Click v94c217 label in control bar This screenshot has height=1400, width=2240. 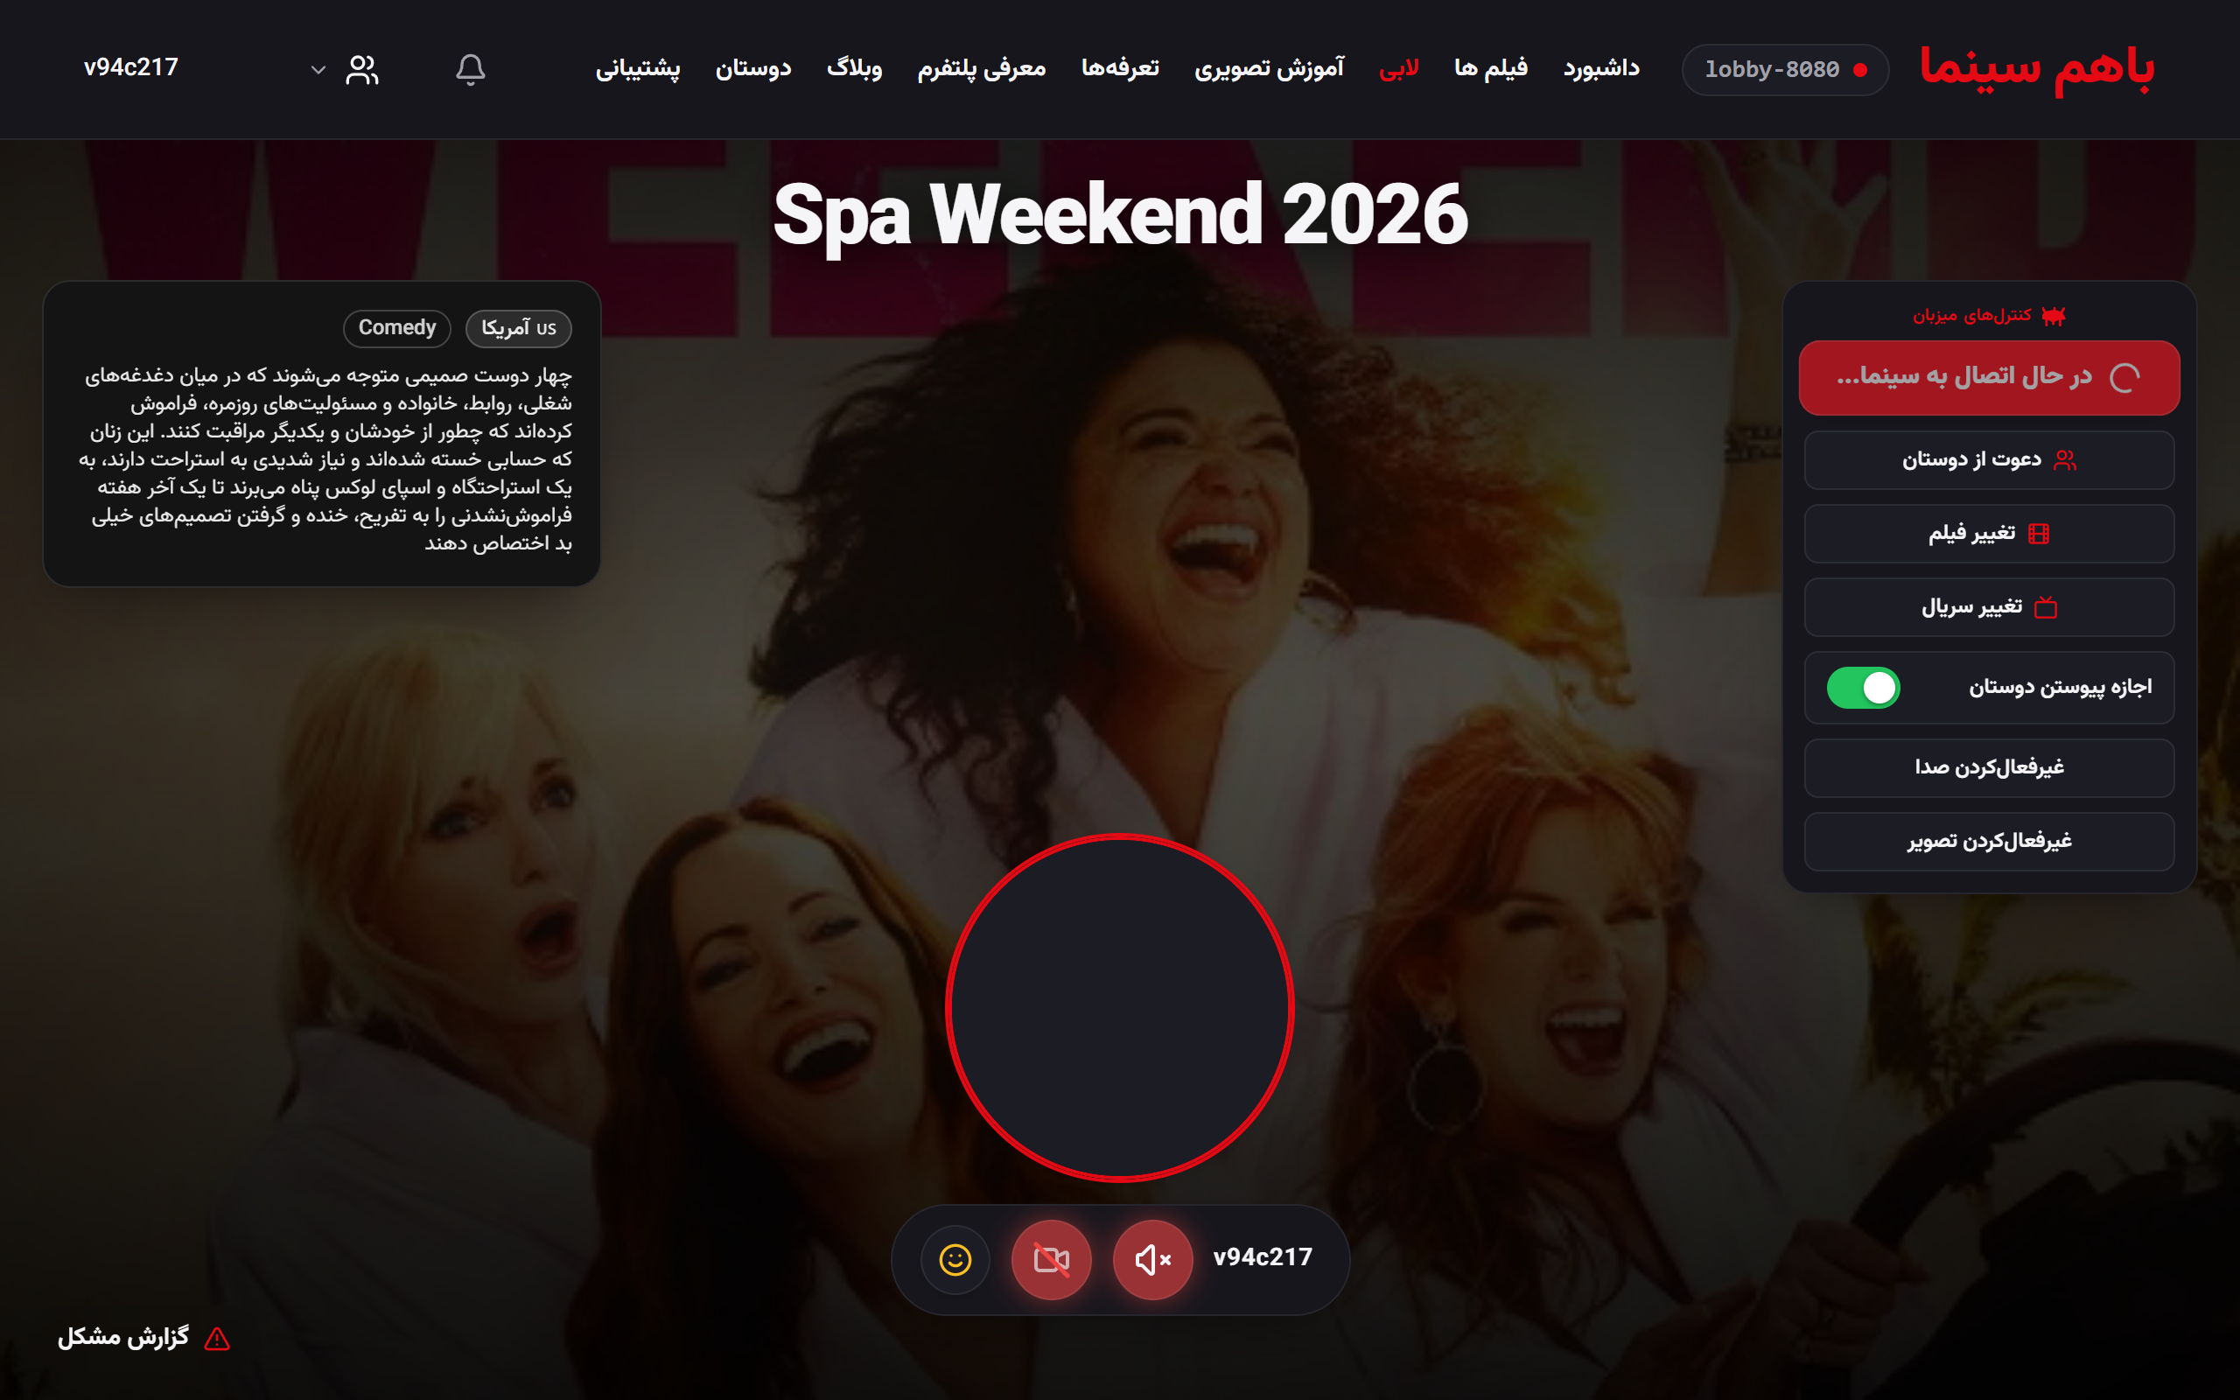tap(1263, 1257)
